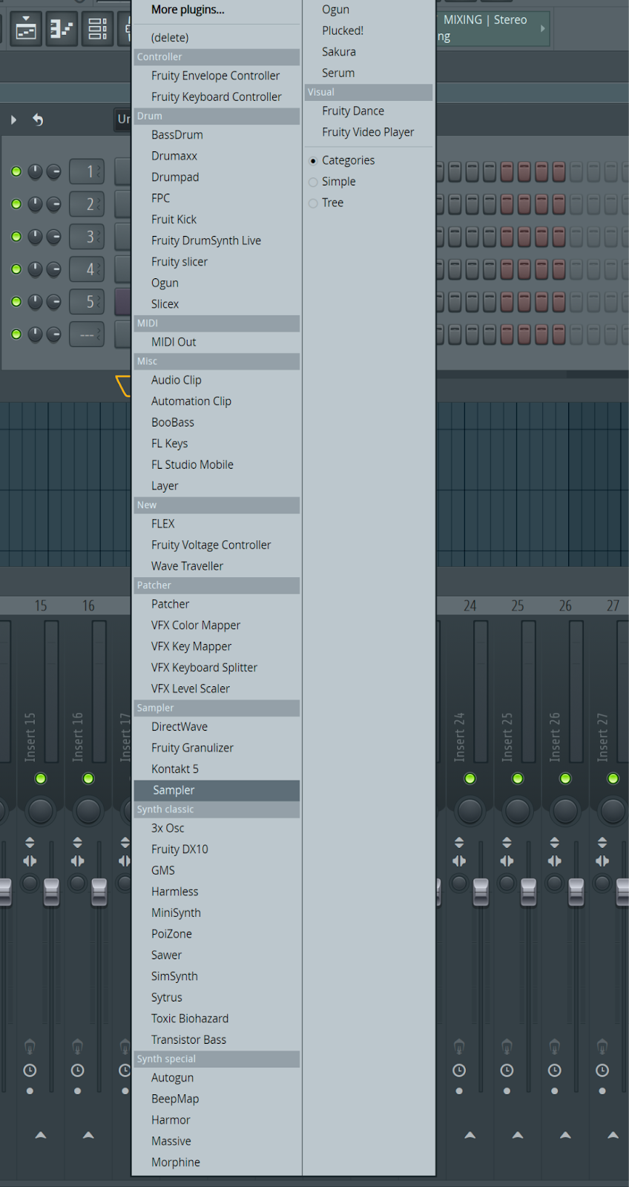Toggle mute LED for channel 1
The width and height of the screenshot is (629, 1187).
pyautogui.click(x=16, y=171)
